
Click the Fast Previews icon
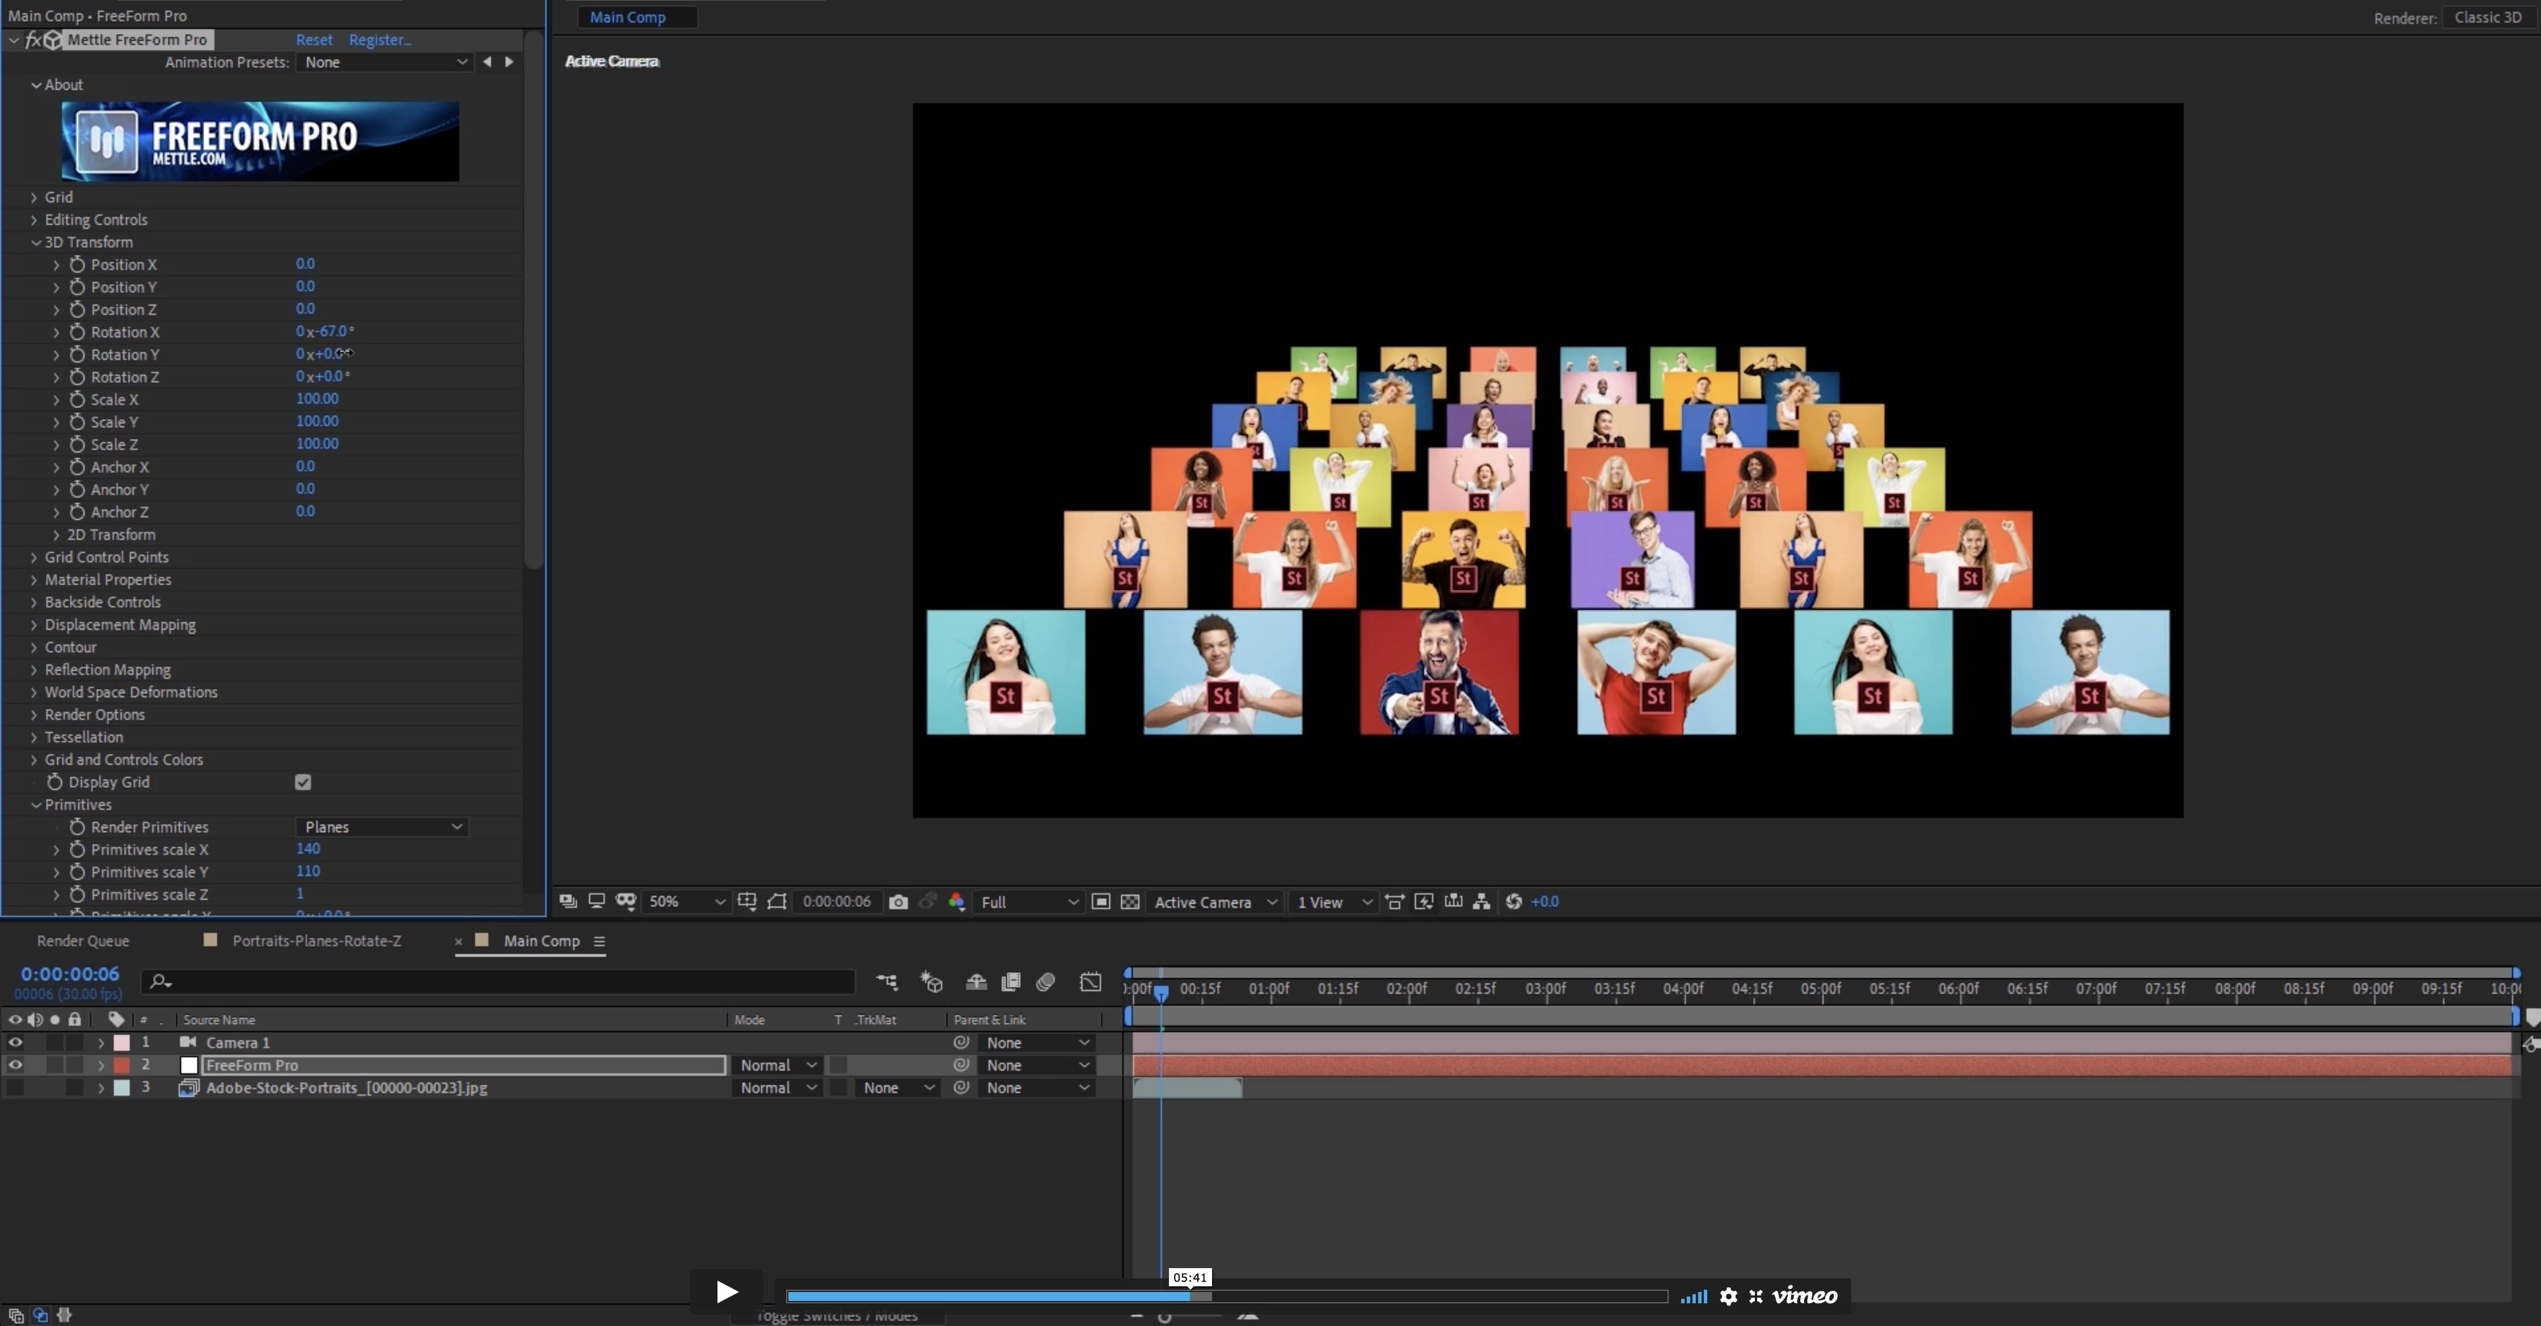click(1424, 902)
